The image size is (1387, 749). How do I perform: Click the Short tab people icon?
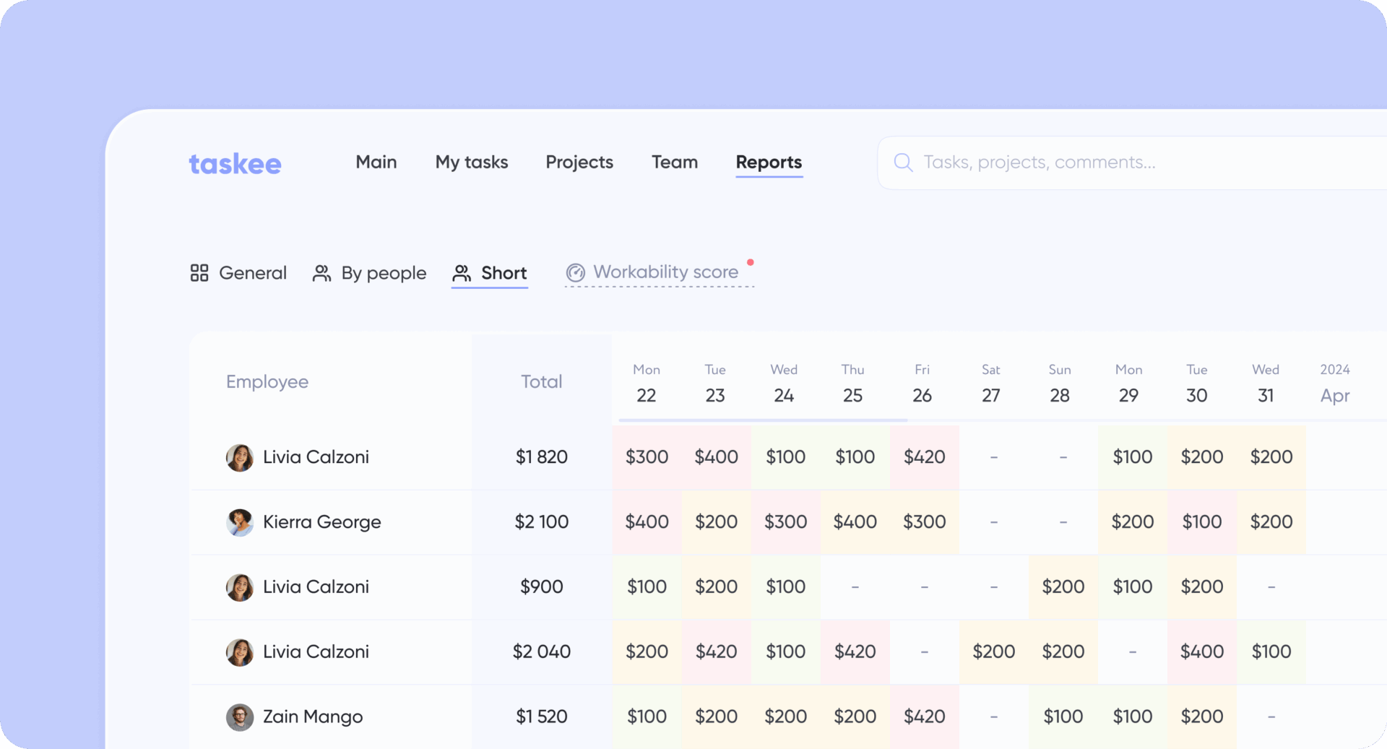point(462,273)
